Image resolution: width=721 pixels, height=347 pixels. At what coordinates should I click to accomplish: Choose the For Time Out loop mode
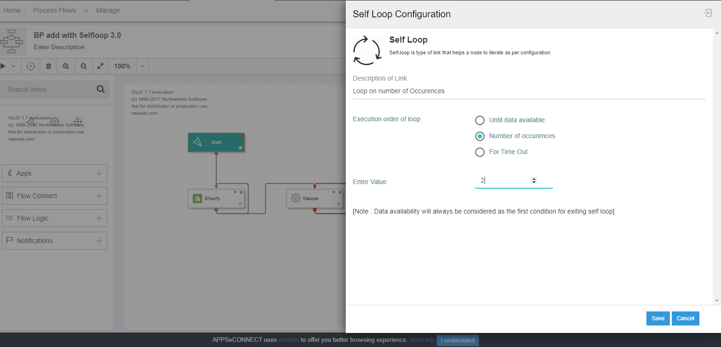[479, 152]
